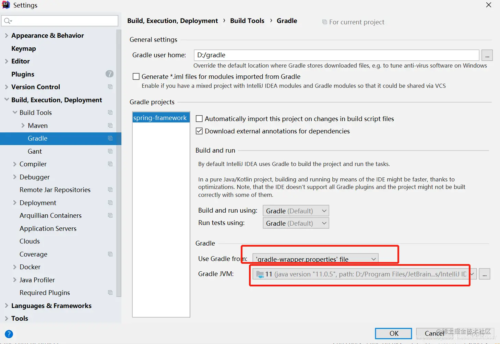Expand the Compiler node
This screenshot has height=344, width=500.
pos(15,164)
